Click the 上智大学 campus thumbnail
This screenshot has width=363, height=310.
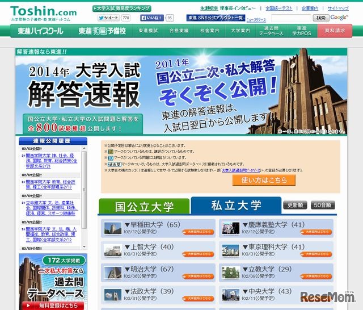pos(113,250)
